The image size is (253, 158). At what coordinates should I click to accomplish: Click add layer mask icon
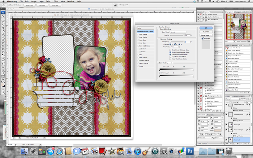234,144
